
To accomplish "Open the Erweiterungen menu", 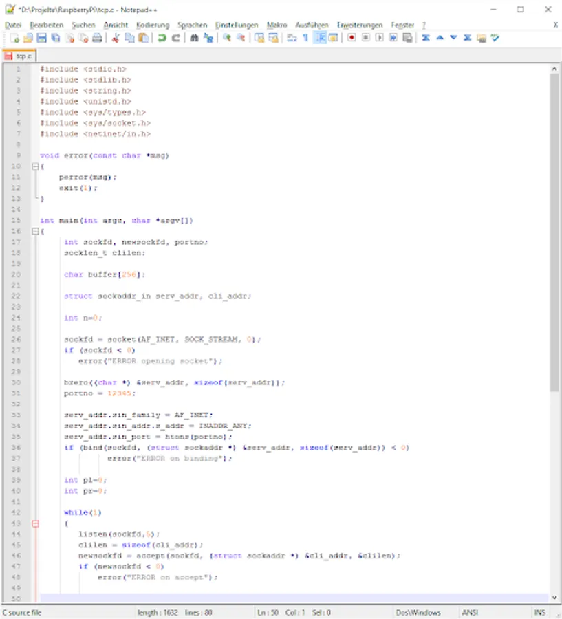I will (360, 25).
